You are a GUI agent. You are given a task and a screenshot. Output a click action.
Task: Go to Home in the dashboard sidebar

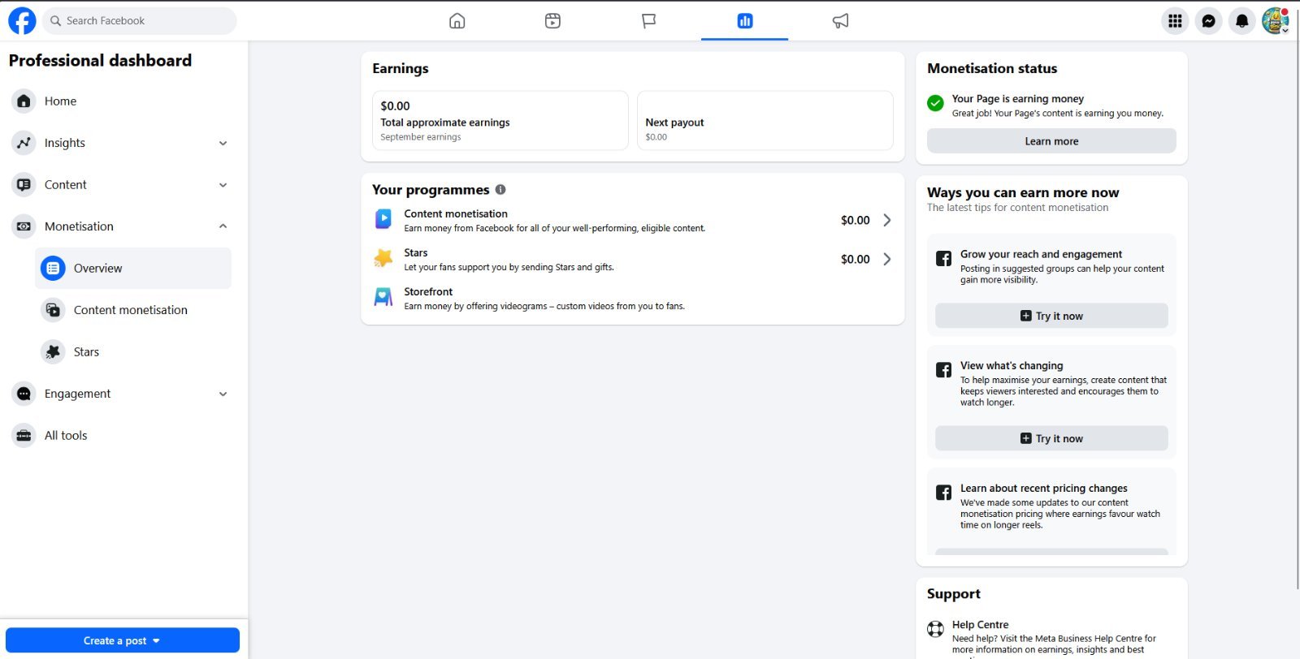121,101
